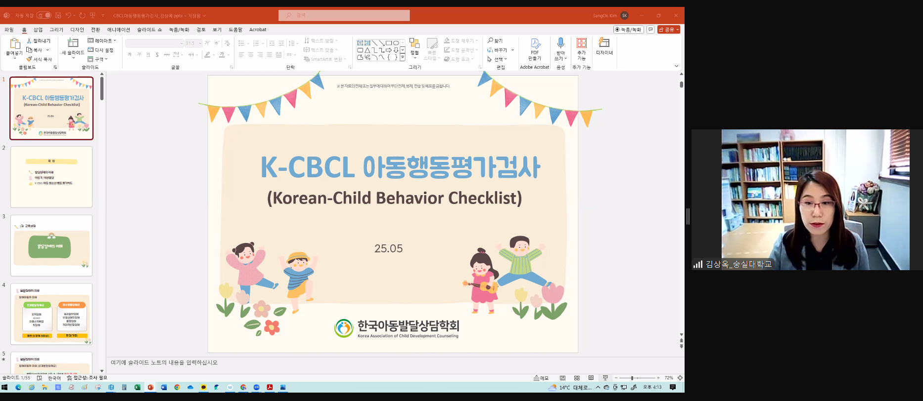Click the 잘라내기 (Cut) scissors button
This screenshot has height=401, width=923.
click(x=39, y=40)
